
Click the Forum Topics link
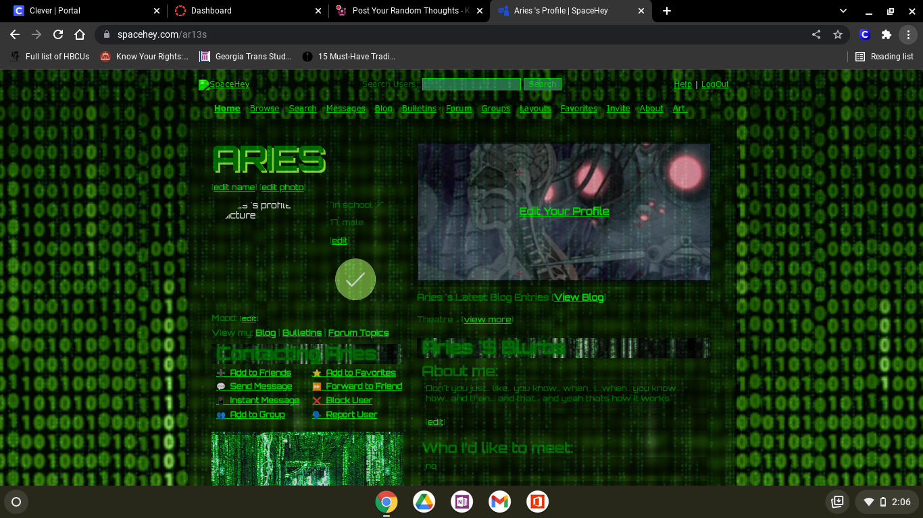point(358,333)
